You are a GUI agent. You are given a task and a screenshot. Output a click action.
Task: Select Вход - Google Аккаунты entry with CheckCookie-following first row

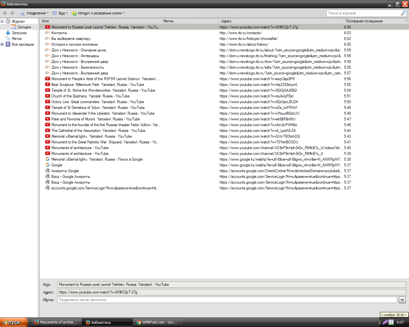224,177
